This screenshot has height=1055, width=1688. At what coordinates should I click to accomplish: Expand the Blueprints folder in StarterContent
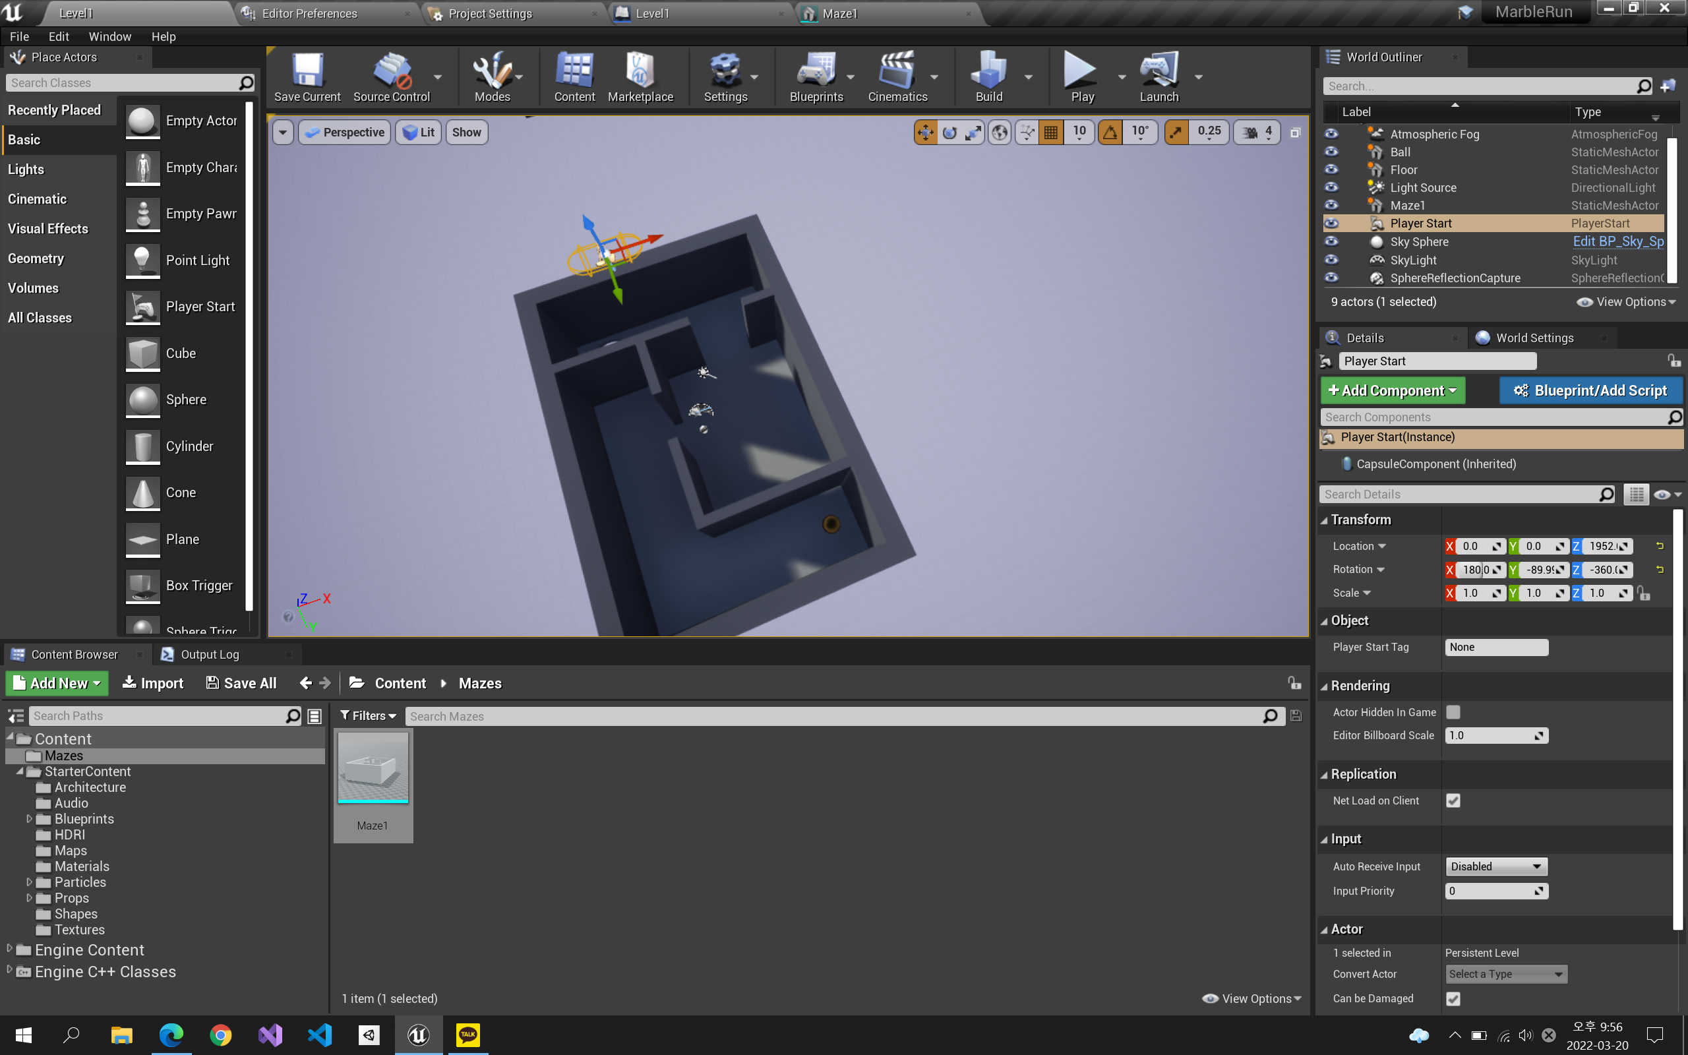[29, 818]
